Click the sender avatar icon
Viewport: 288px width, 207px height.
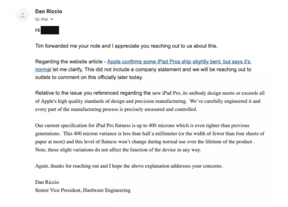[23, 15]
